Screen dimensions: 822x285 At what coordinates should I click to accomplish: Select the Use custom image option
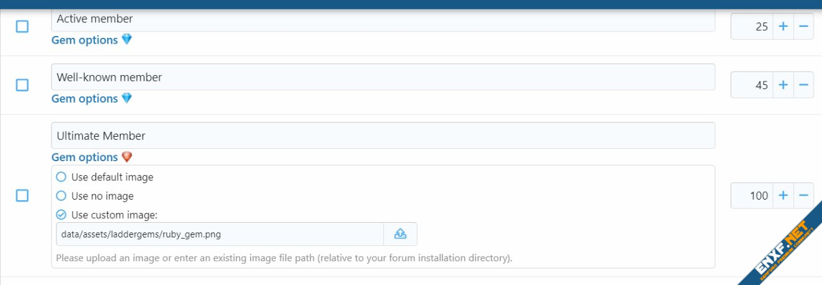pyautogui.click(x=62, y=215)
